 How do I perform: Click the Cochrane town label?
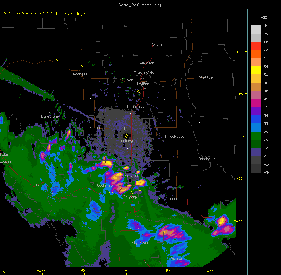(105, 186)
